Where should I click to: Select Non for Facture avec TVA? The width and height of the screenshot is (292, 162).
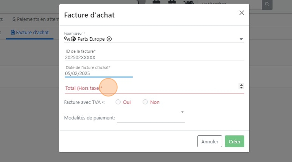(145, 102)
